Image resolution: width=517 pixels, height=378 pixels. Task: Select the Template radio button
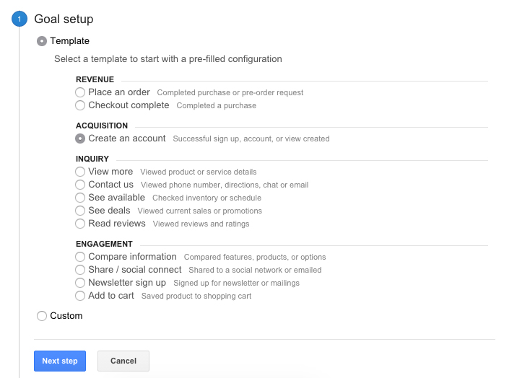(42, 41)
